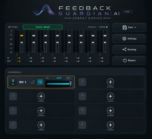Image resolution: width=152 pixels, height=139 pixels.
Task: Click the upper slider handle on meter 7
Action: pyautogui.click(x=81, y=36)
